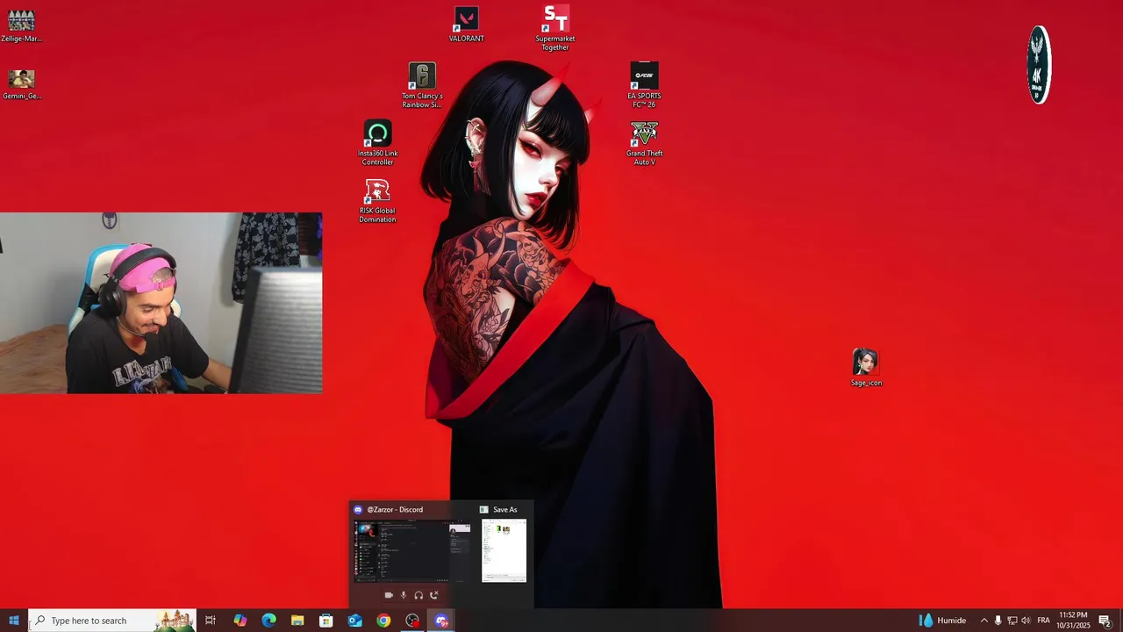Open the VALORANT desktop shortcut
Image resolution: width=1123 pixels, height=632 pixels.
coord(466,25)
